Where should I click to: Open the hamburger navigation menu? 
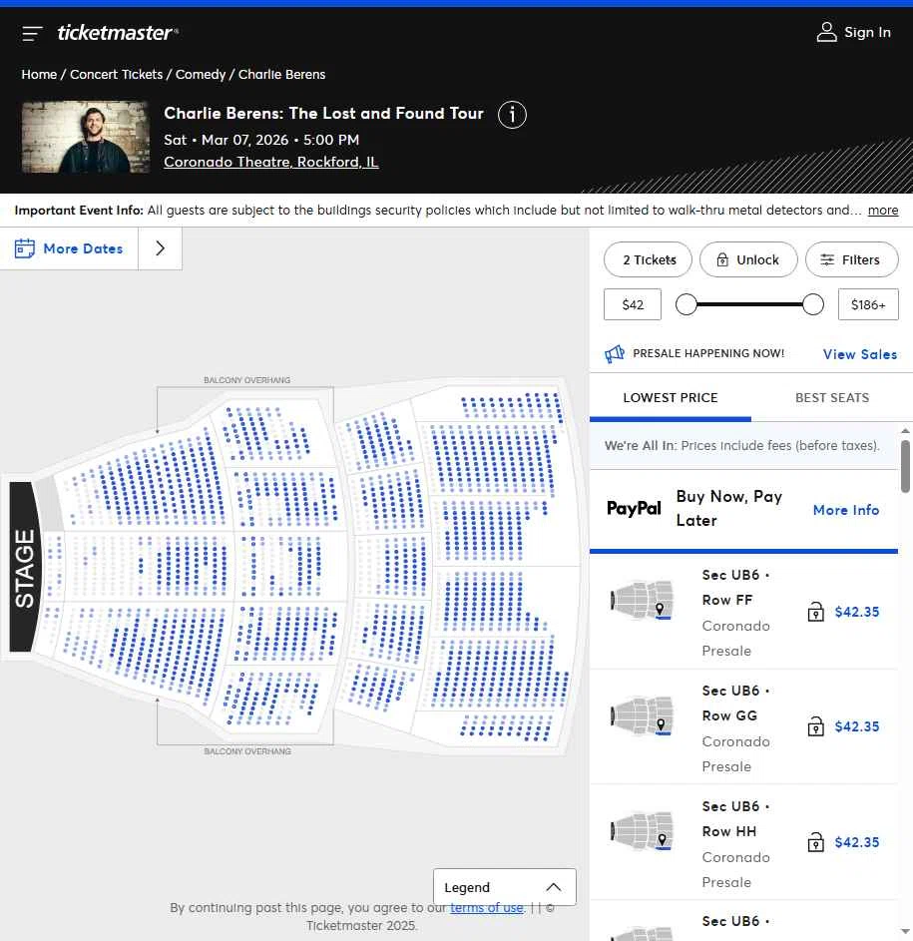32,33
